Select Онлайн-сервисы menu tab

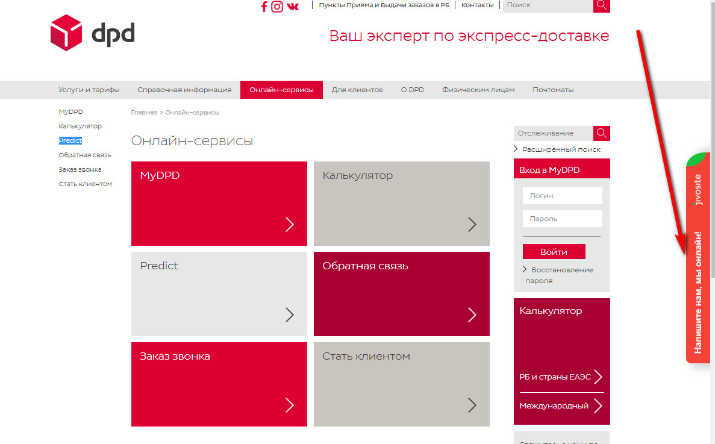[281, 90]
